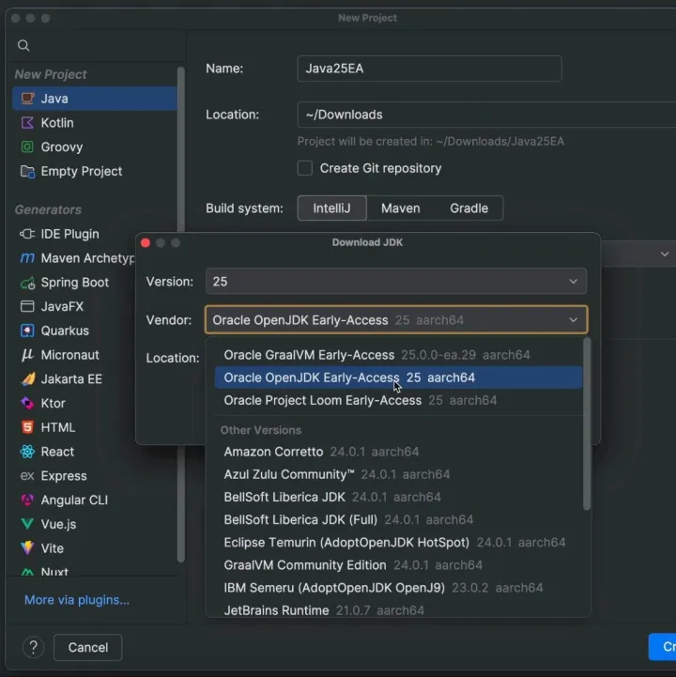Select Angular CLI generator
The height and width of the screenshot is (677, 676).
95,500
